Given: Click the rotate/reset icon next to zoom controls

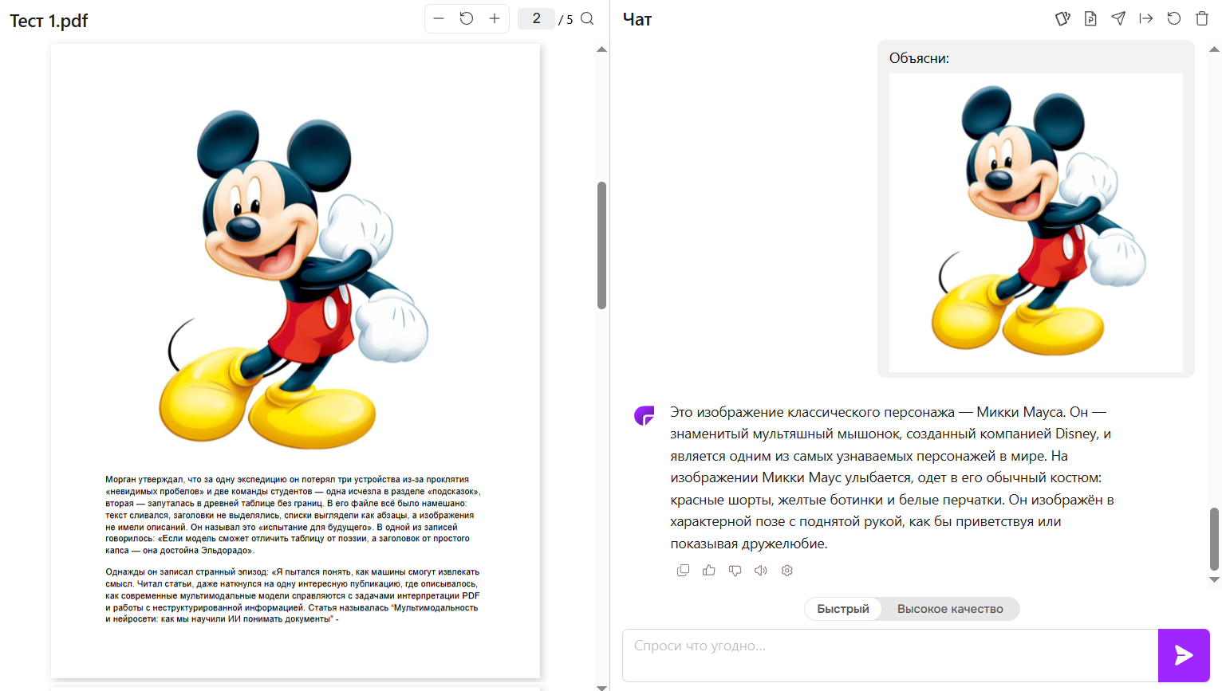Looking at the screenshot, I should tap(466, 18).
